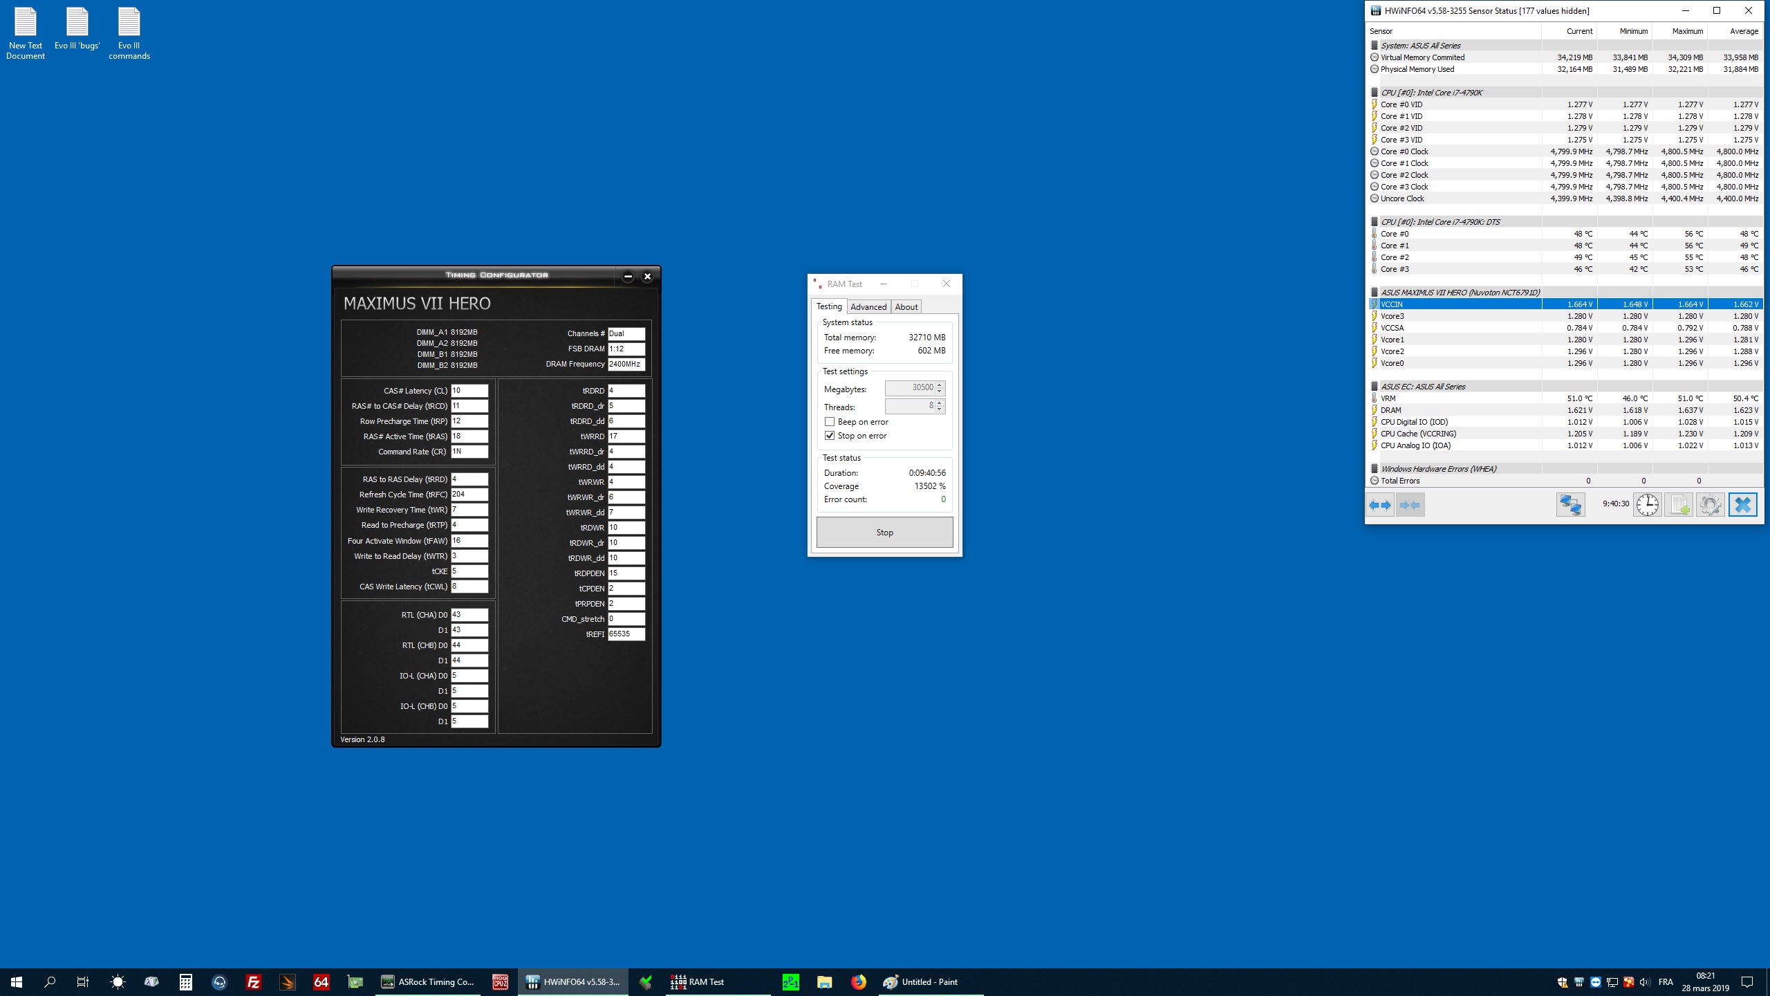Enable the Beep on error checkbox

tap(830, 422)
